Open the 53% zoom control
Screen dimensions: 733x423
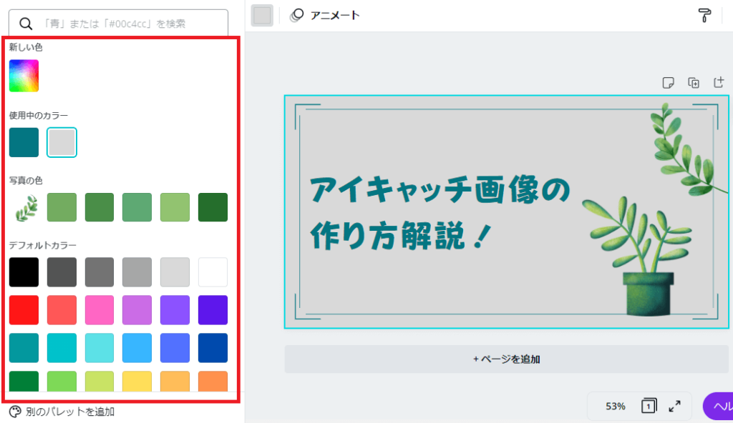coord(615,406)
